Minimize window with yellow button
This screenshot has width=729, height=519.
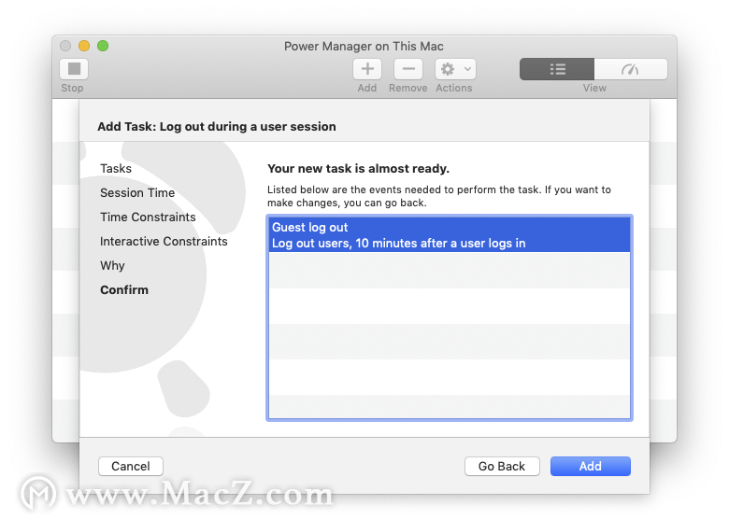click(84, 46)
